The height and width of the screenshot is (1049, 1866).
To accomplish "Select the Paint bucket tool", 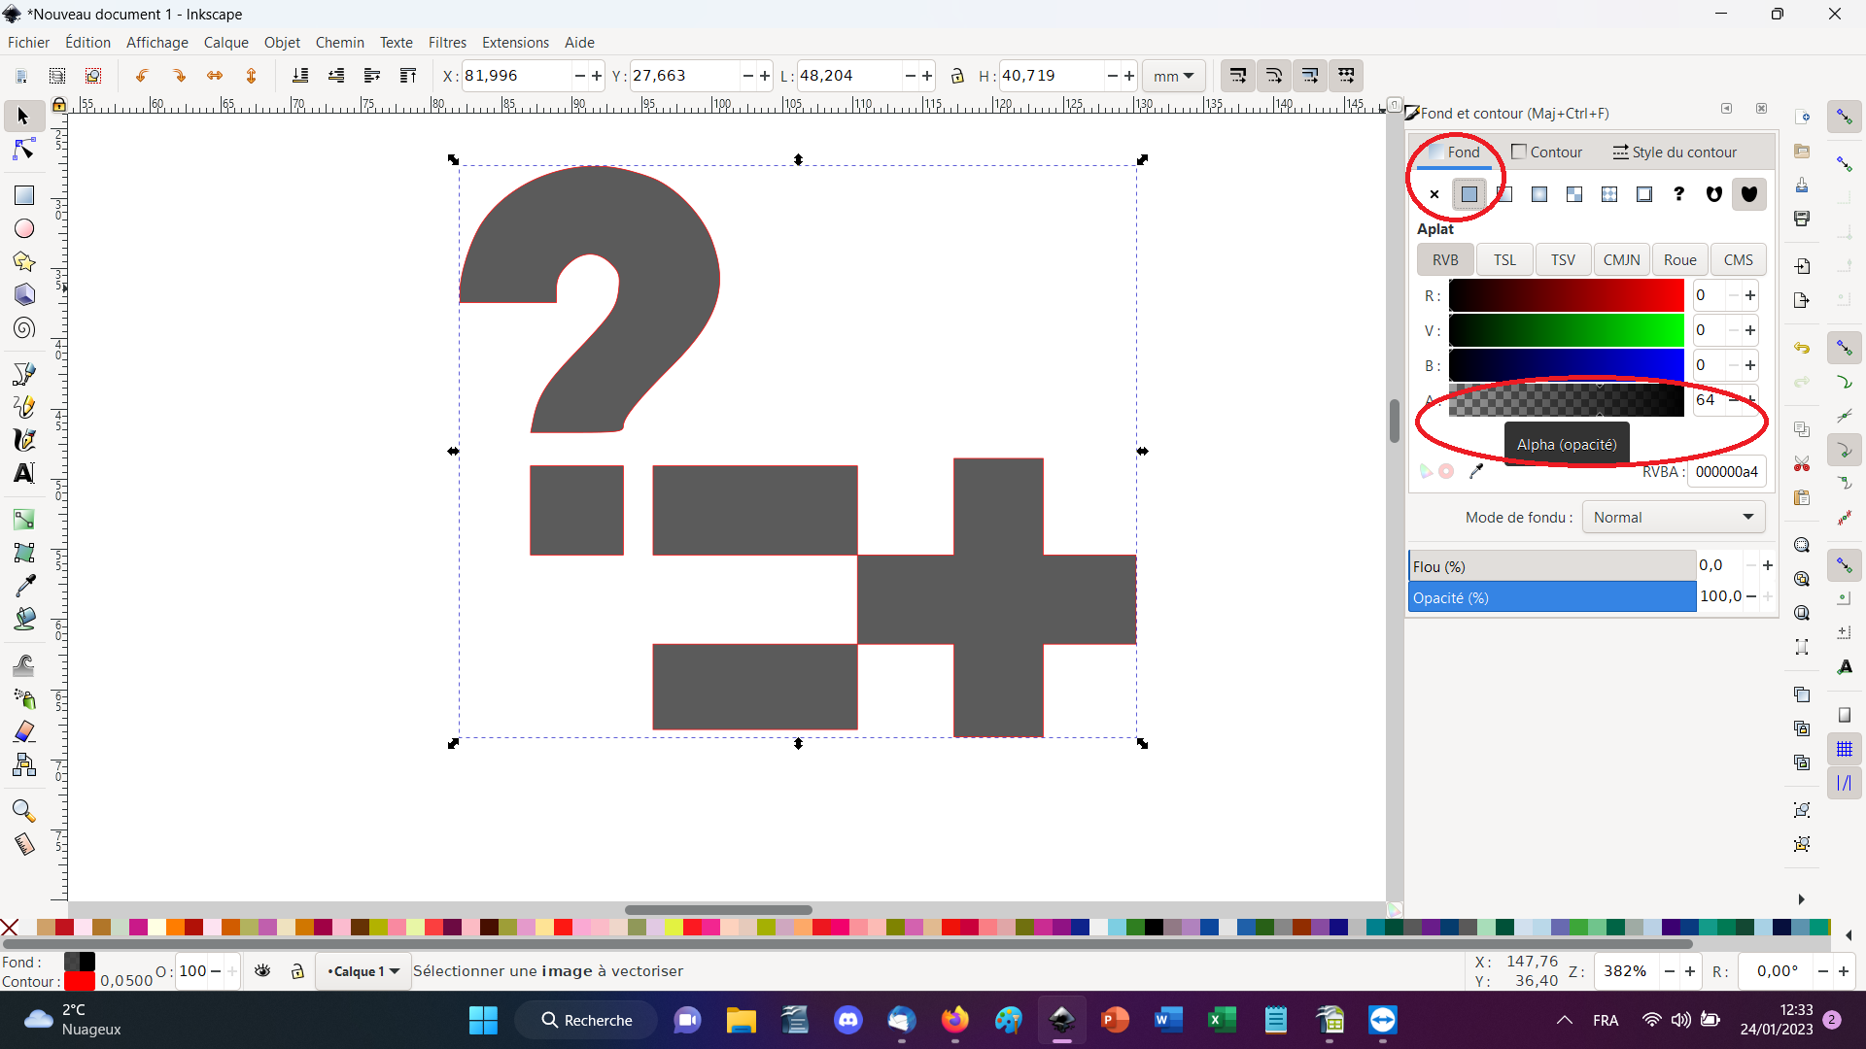I will pyautogui.click(x=24, y=619).
